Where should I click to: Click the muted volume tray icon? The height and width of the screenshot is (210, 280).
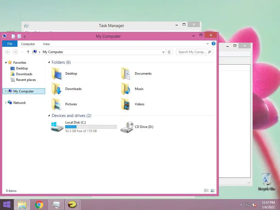click(254, 205)
